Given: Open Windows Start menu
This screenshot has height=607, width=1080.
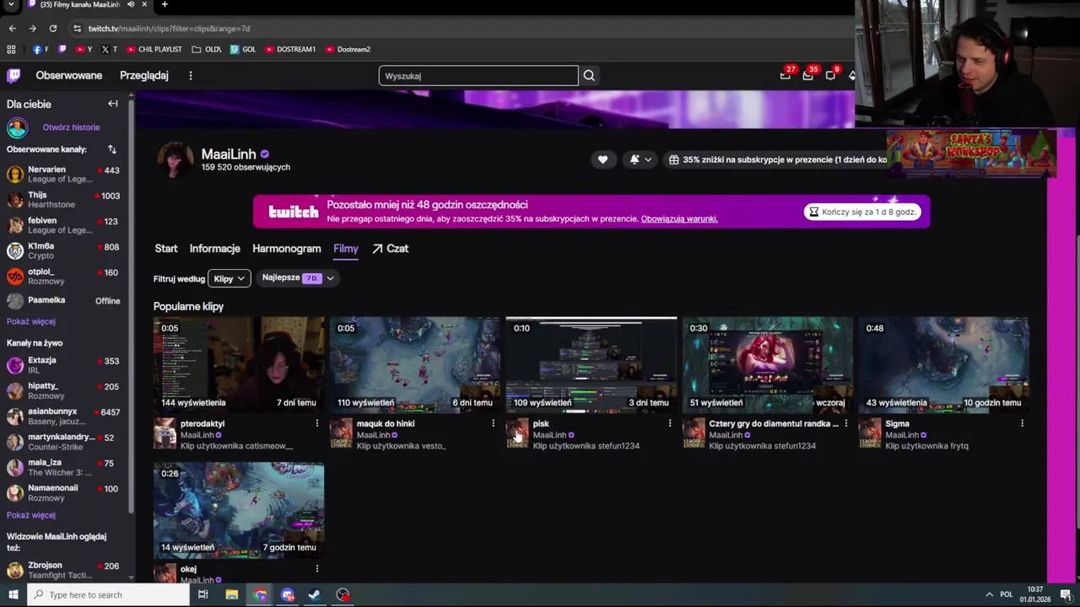Looking at the screenshot, I should tap(13, 595).
